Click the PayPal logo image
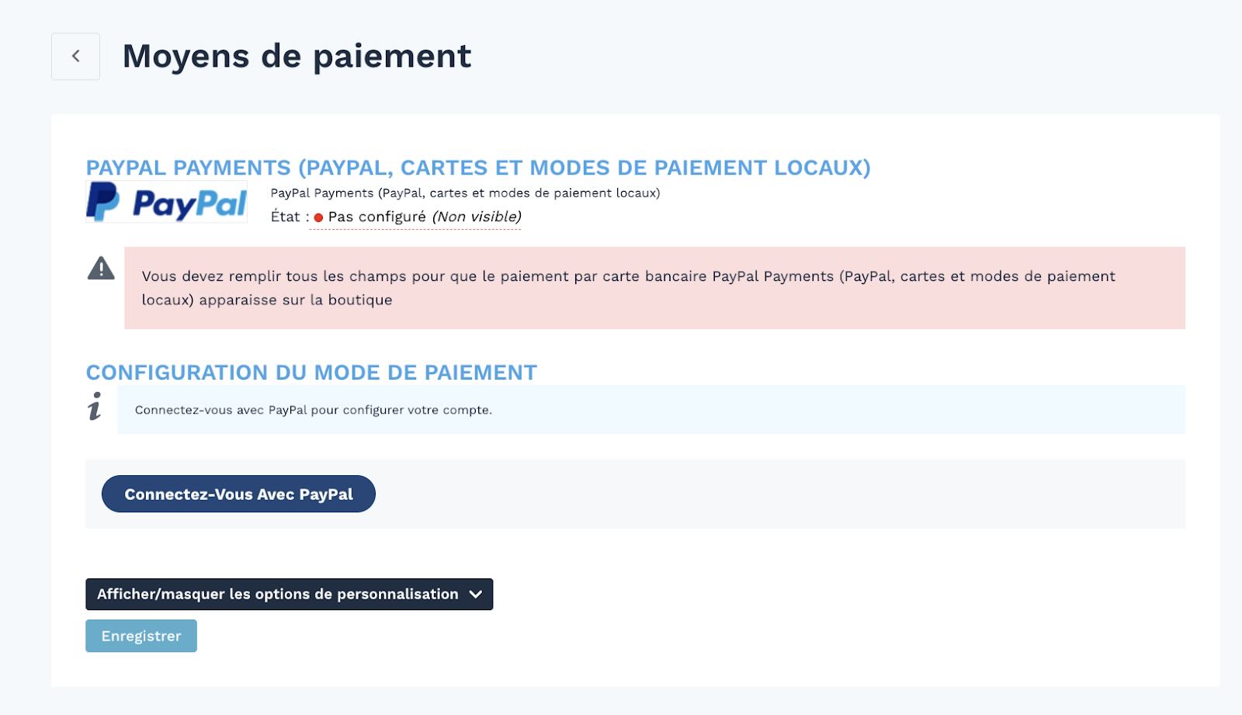 pos(166,202)
